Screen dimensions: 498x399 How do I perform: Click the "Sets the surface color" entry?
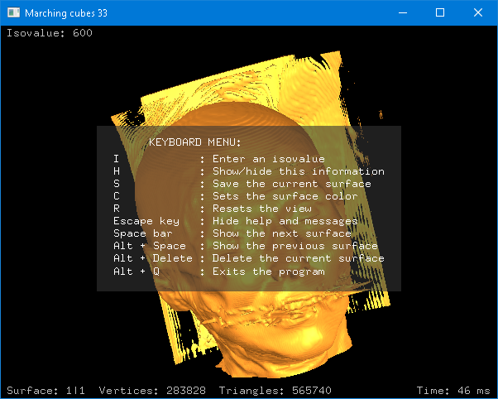[285, 196]
